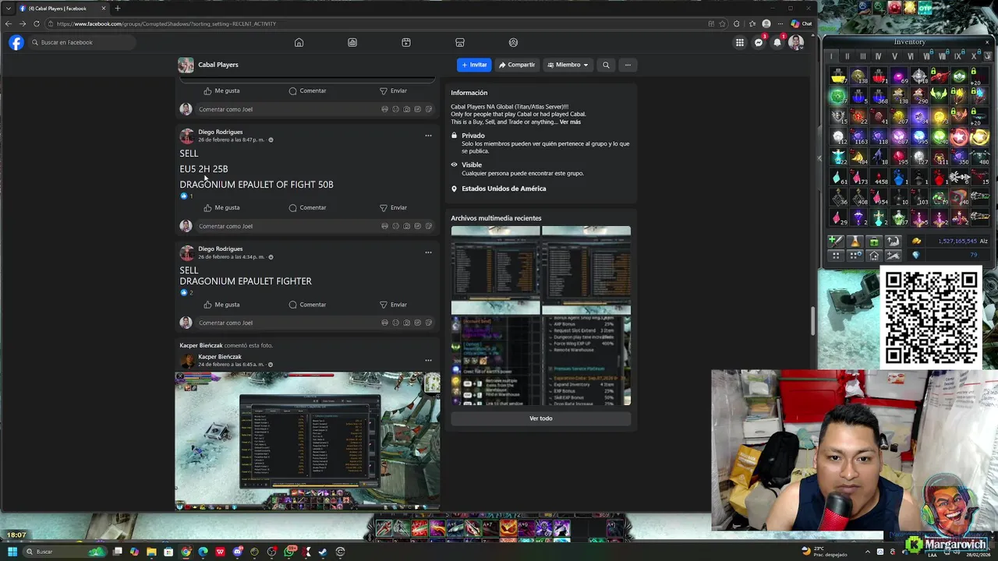
Task: Expand group description with Ver más
Action: (570, 122)
